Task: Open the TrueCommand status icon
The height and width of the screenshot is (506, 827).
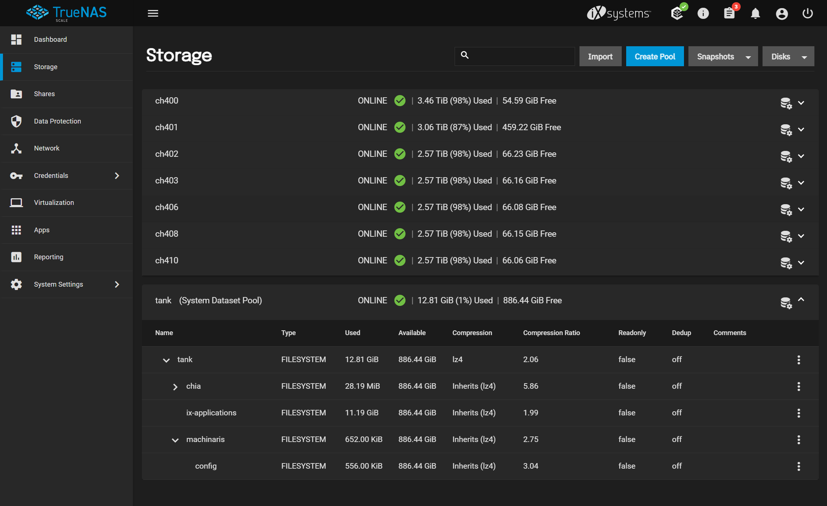Action: (x=677, y=13)
